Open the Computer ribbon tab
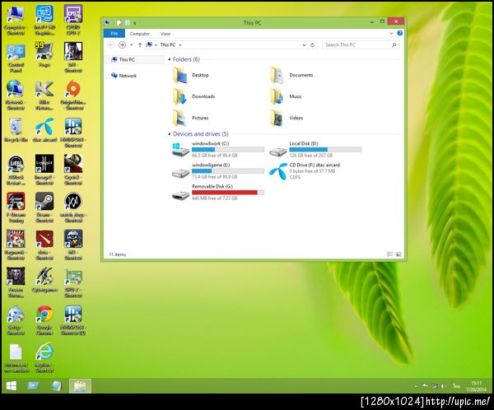Screen dimensions: 494x410 [140, 34]
